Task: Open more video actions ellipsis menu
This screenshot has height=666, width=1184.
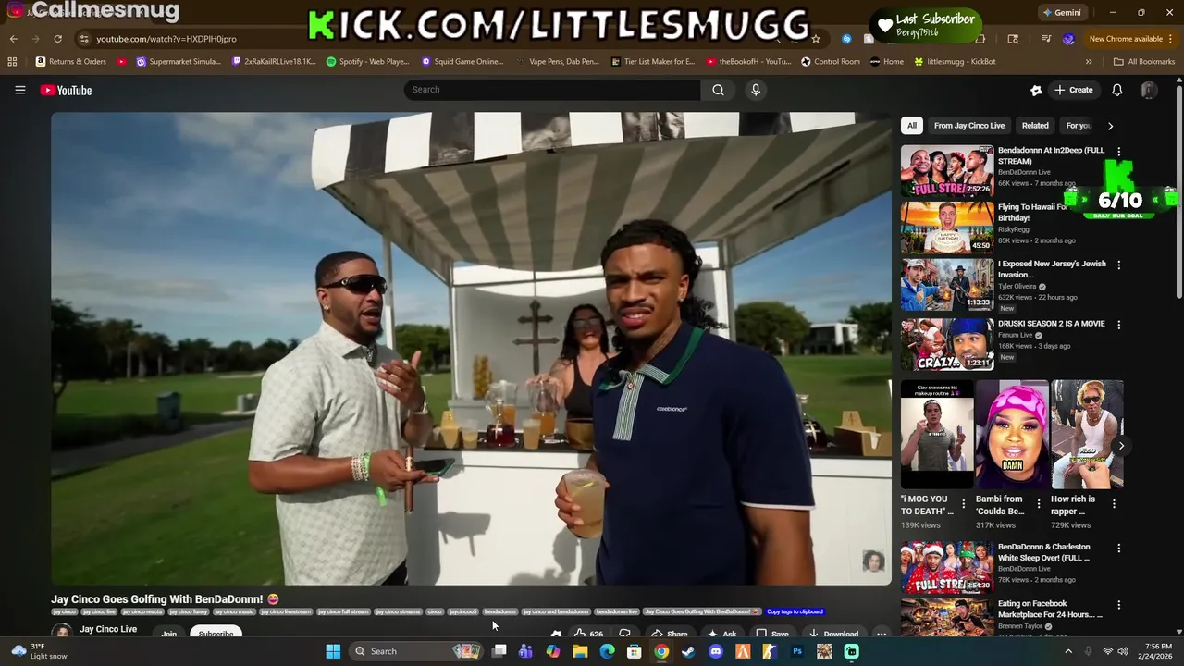Action: (x=882, y=634)
